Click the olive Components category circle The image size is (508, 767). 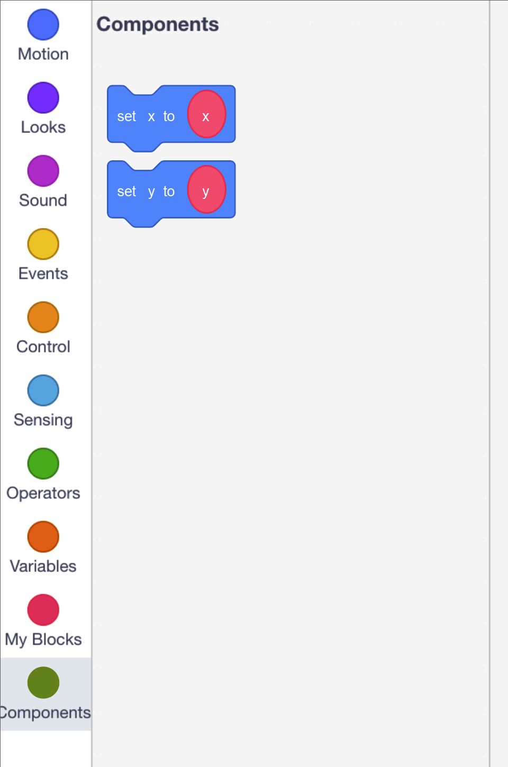(x=43, y=683)
